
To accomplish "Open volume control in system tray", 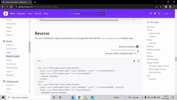I will [149, 97].
